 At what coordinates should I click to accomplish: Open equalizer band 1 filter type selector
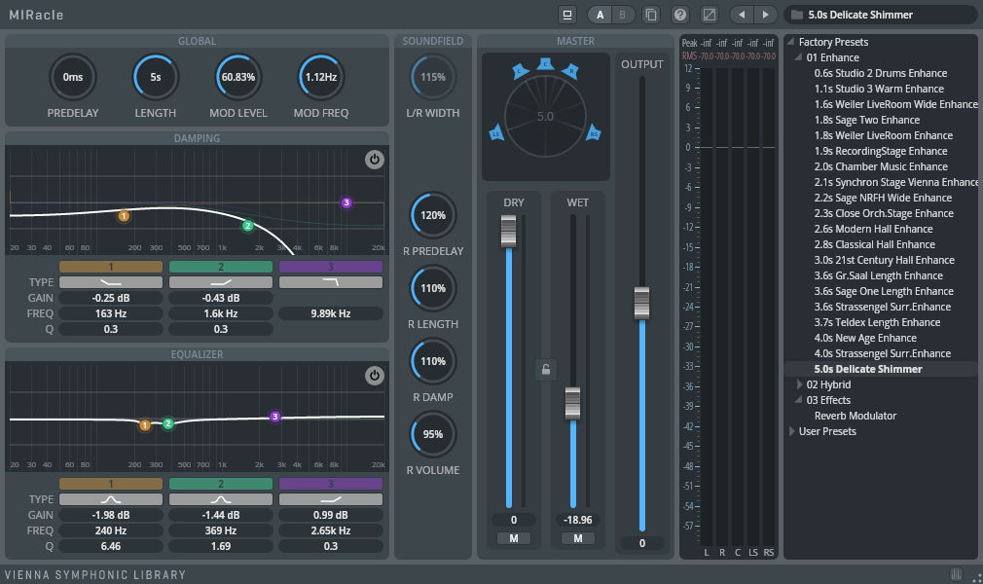tap(111, 499)
